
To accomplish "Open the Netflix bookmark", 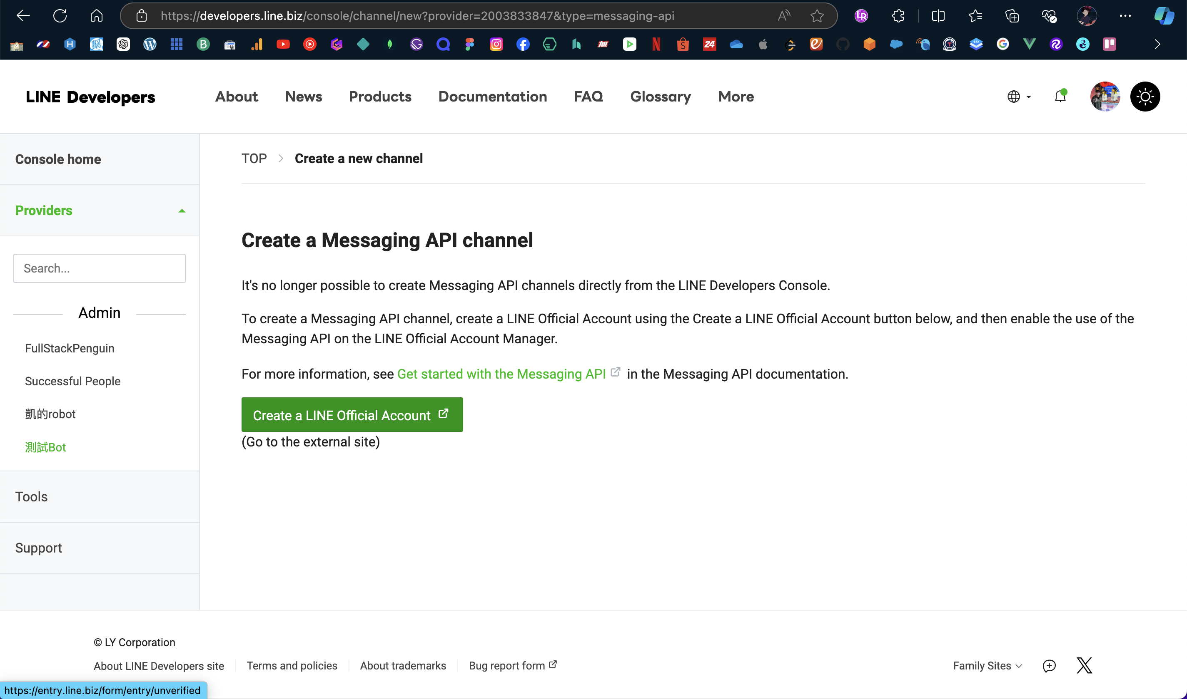I will [656, 44].
